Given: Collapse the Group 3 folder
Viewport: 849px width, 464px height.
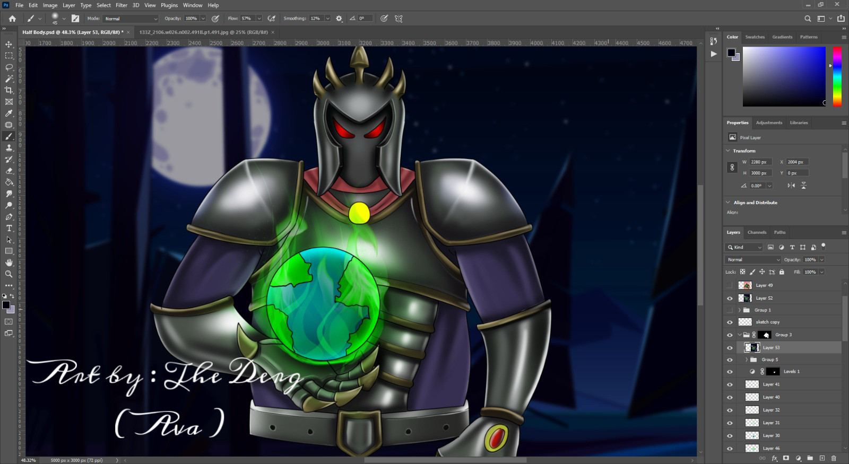Looking at the screenshot, I should (x=739, y=335).
